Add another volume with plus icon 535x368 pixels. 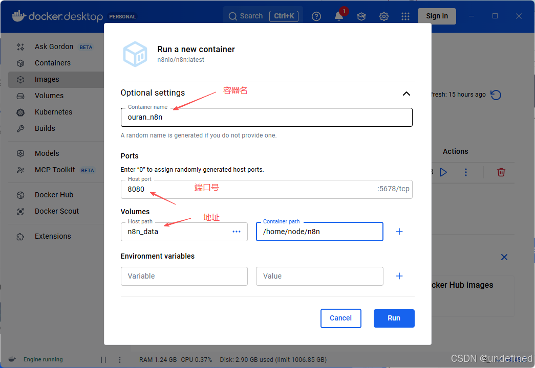(399, 232)
